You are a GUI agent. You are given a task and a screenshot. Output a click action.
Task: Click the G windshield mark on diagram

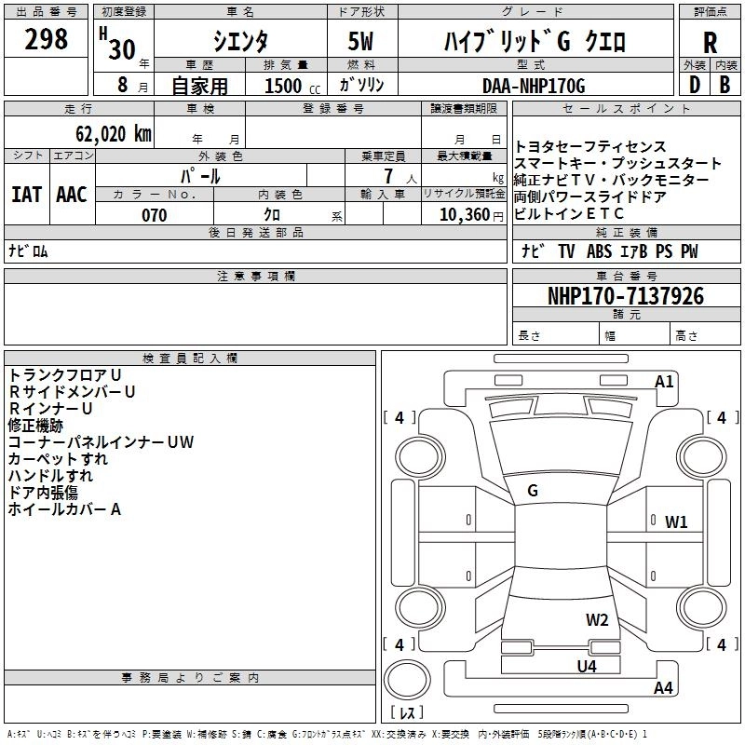[x=532, y=491]
